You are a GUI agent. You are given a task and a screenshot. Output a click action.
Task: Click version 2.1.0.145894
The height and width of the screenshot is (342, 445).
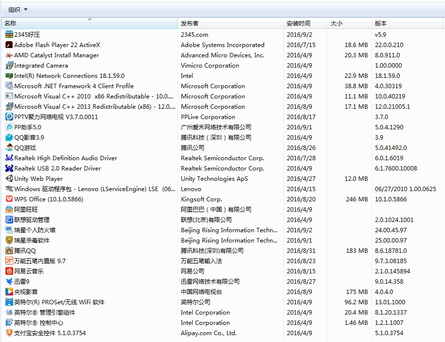click(393, 271)
